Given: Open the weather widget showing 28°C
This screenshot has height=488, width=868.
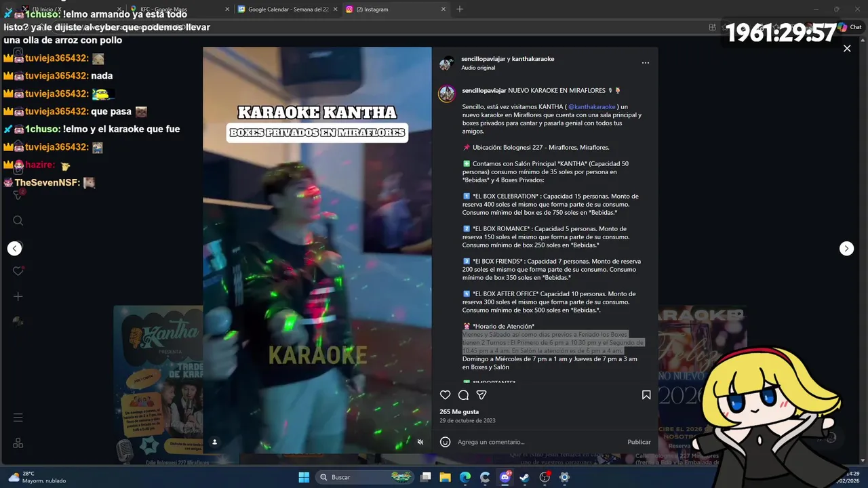Looking at the screenshot, I should [x=37, y=477].
